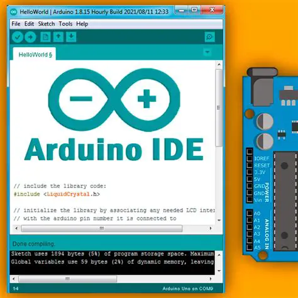This screenshot has height=298, width=298.
Task: Click the editor scroll down arrow
Action: 219,220
